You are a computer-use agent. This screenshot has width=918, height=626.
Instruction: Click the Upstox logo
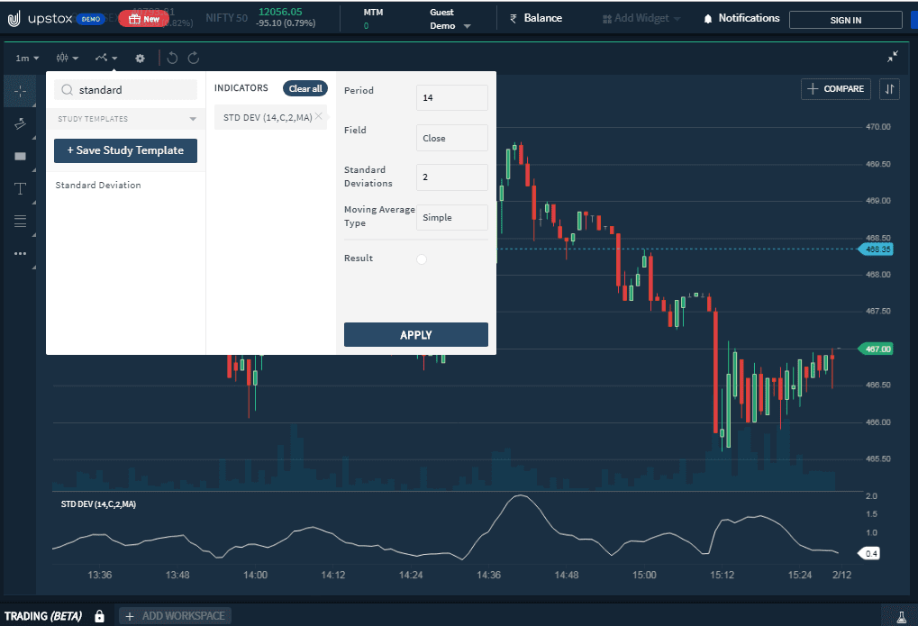click(x=40, y=19)
